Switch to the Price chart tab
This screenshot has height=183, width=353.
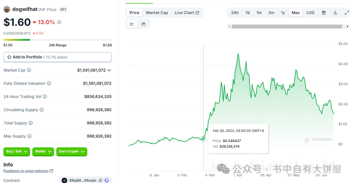[x=134, y=13]
